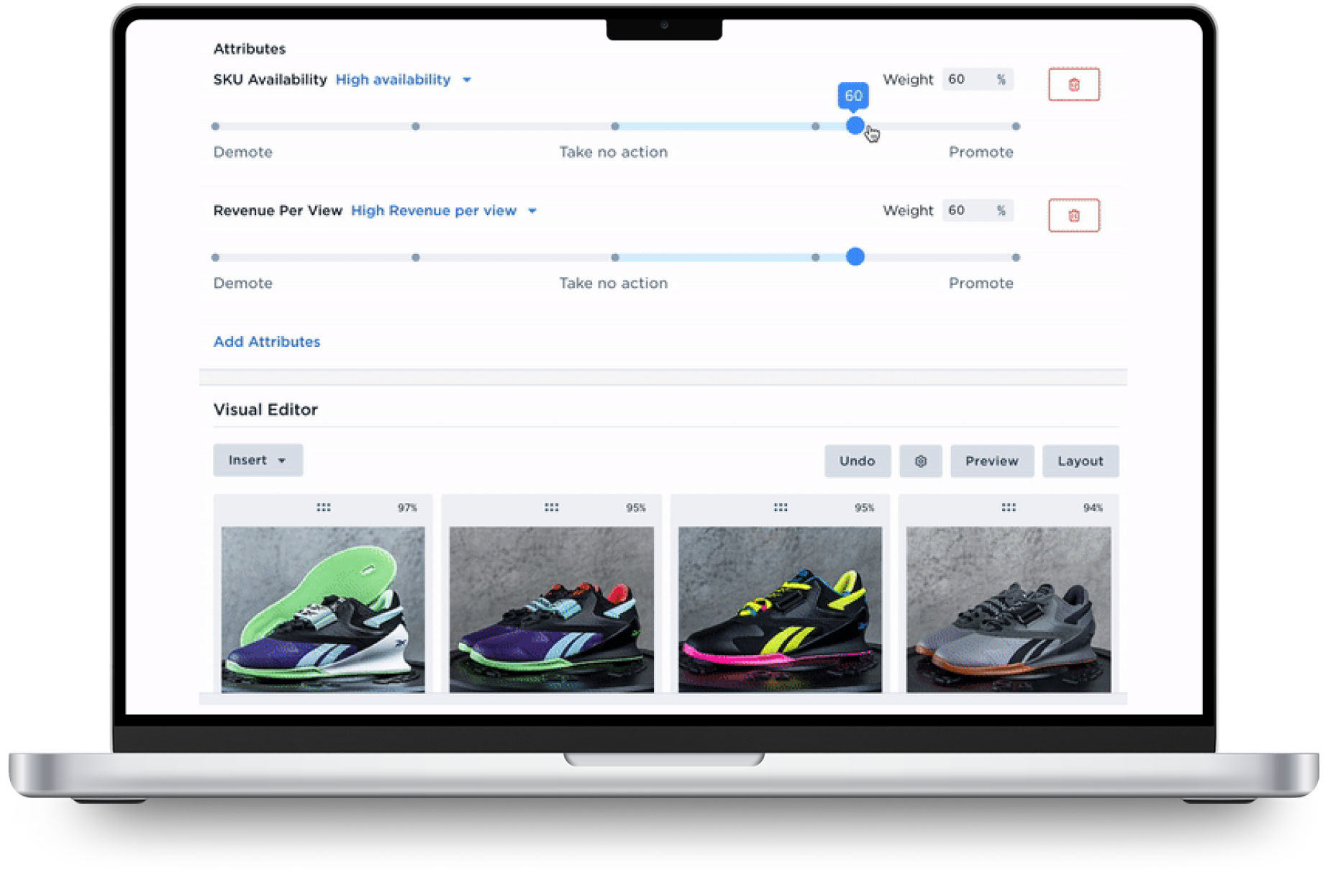Grab drag handle on pink-soled shoe card
The image size is (1328, 878).
(x=780, y=508)
